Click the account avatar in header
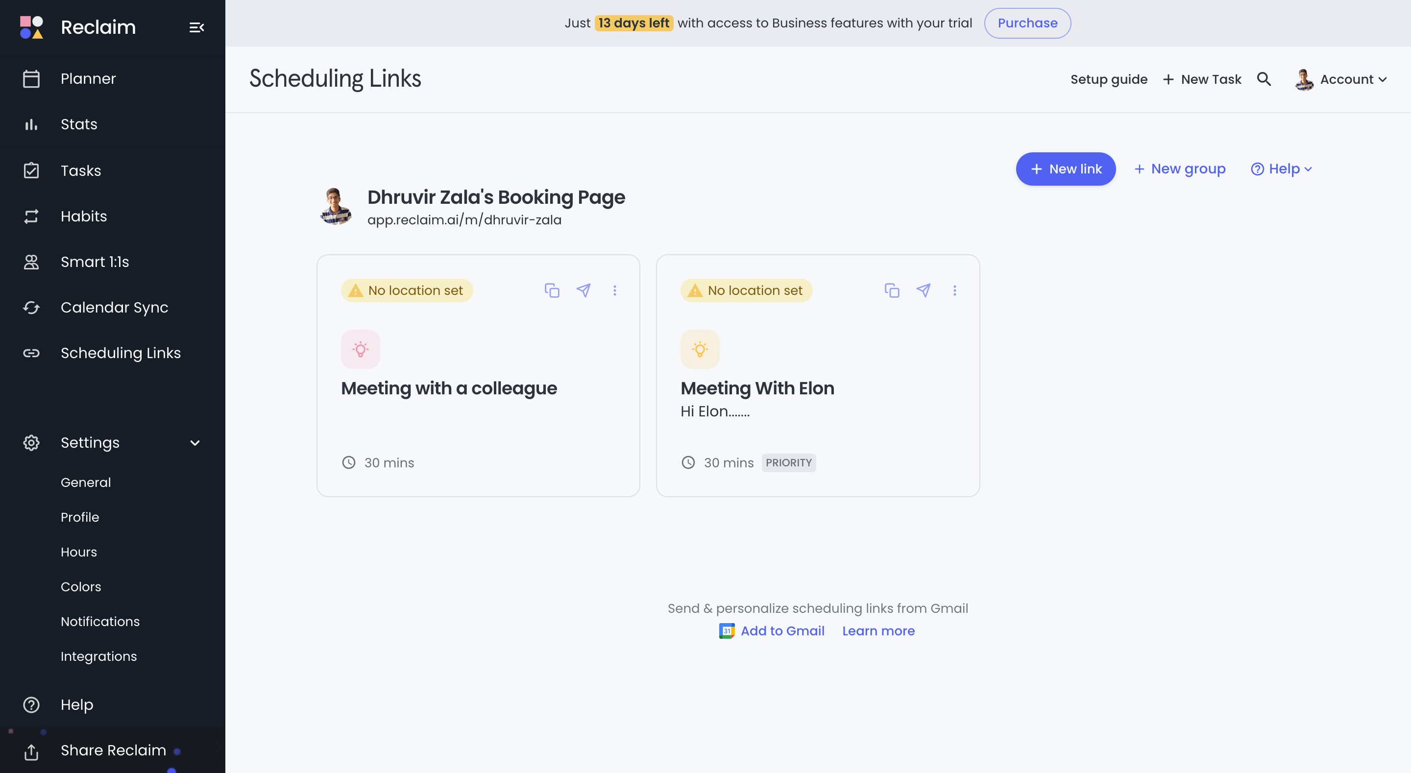Viewport: 1411px width, 773px height. [x=1304, y=80]
